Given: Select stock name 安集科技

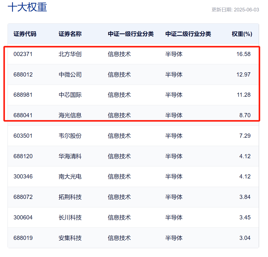Looking at the screenshot, I should pos(70,238).
